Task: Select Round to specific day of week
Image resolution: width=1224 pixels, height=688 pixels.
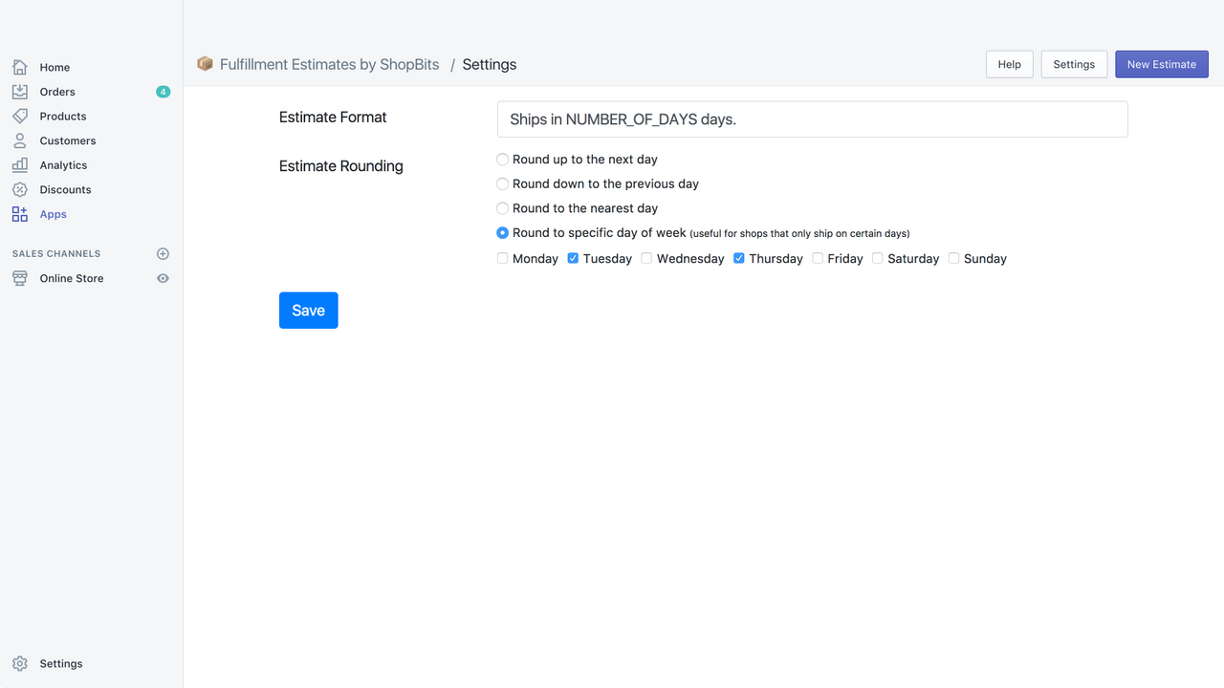Action: pos(502,233)
